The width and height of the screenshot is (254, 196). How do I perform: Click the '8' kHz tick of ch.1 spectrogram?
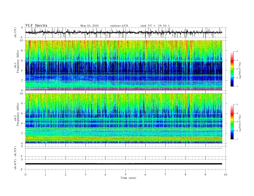[x=22, y=51]
